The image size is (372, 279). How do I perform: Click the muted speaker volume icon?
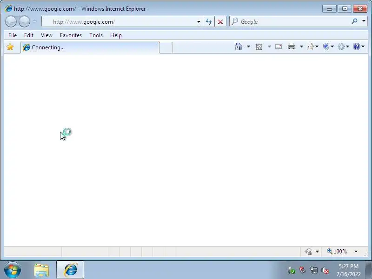click(325, 270)
